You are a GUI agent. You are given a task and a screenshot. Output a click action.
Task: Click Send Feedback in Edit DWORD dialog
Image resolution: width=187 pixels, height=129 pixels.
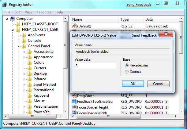(144, 35)
